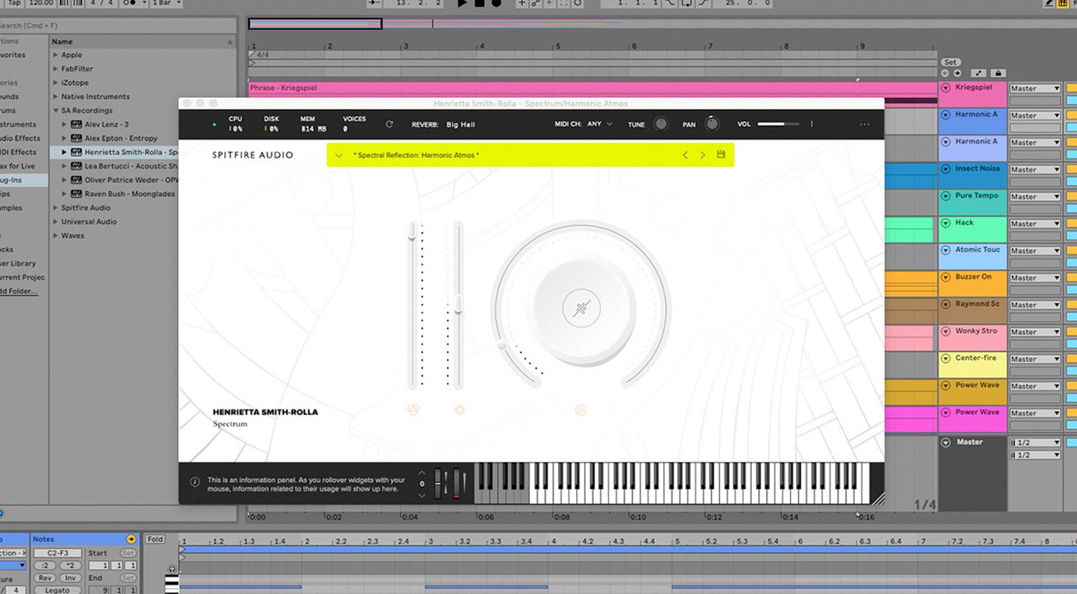1077x594 pixels.
Task: Click the second vertical fader handle
Action: pyautogui.click(x=459, y=303)
